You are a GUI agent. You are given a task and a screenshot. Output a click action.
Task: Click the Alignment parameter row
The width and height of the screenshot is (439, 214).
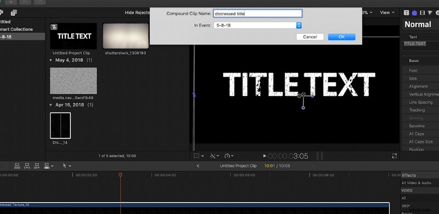(420, 86)
